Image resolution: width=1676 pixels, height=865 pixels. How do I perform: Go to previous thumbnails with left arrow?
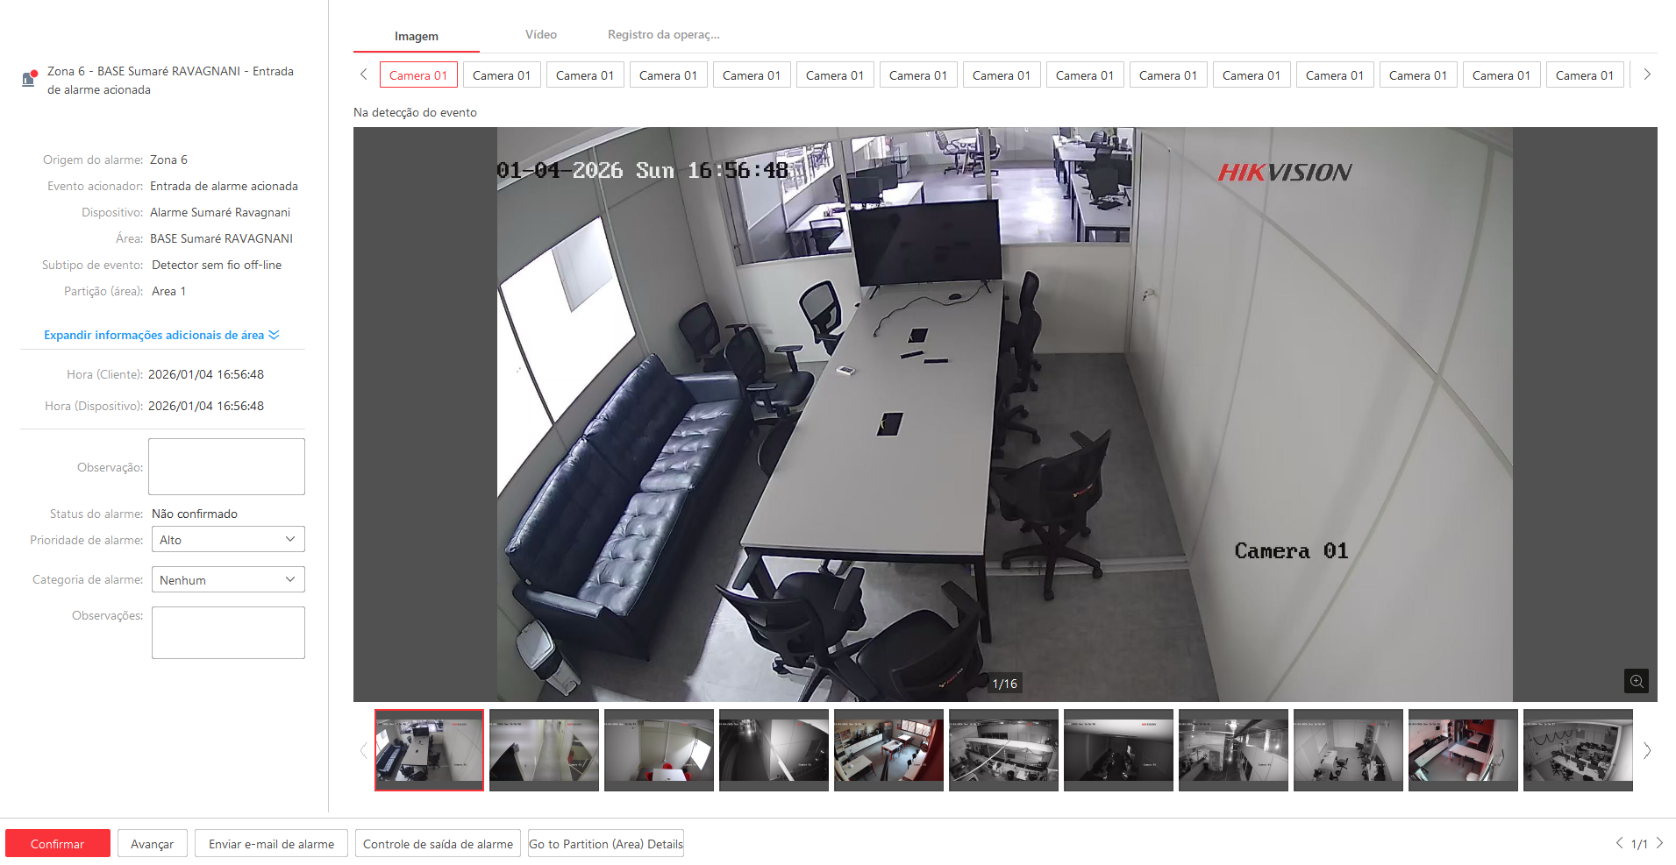point(363,750)
